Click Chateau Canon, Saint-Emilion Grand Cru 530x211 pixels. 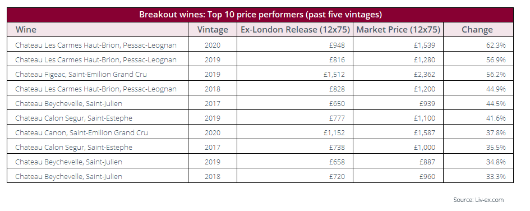click(x=81, y=133)
